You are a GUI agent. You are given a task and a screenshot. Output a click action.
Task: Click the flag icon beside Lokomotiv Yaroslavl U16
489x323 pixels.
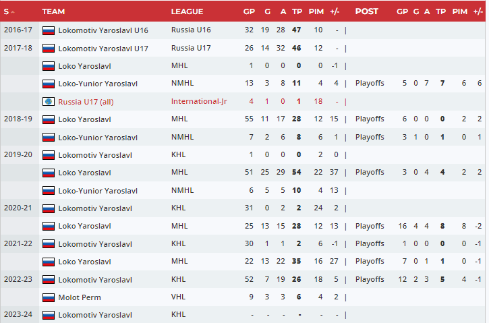pyautogui.click(x=48, y=30)
